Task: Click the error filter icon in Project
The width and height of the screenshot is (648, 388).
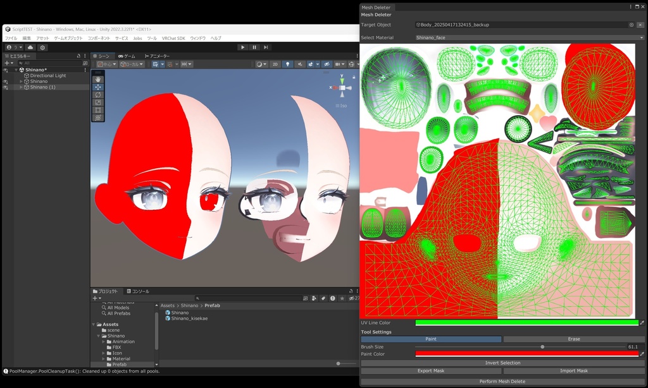Action: (333, 298)
